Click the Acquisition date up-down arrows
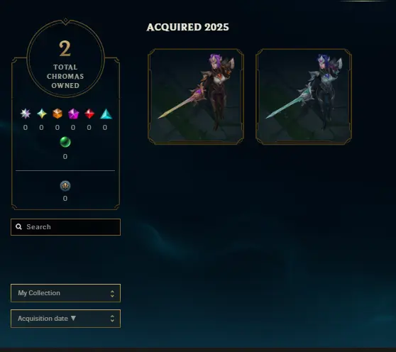Image resolution: width=396 pixels, height=352 pixels. pyautogui.click(x=112, y=319)
